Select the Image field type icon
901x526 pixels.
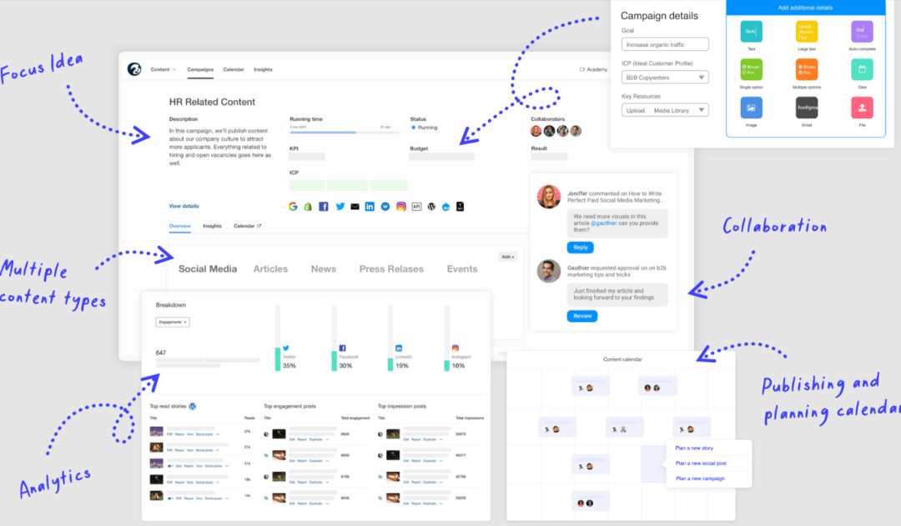point(751,108)
